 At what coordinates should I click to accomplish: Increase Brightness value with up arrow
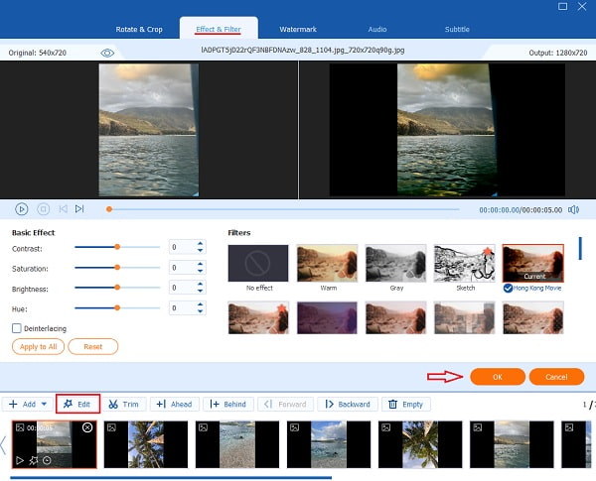(x=200, y=284)
